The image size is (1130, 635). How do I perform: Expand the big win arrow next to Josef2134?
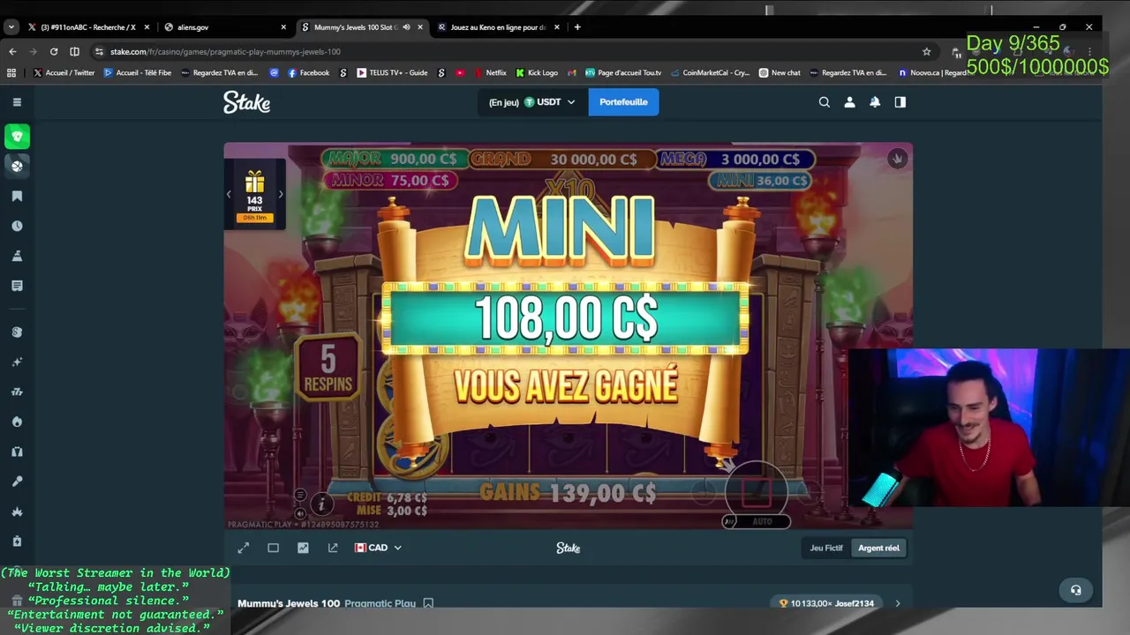pos(897,603)
